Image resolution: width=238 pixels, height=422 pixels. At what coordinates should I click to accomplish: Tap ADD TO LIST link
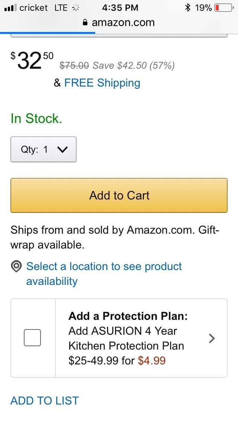click(45, 400)
